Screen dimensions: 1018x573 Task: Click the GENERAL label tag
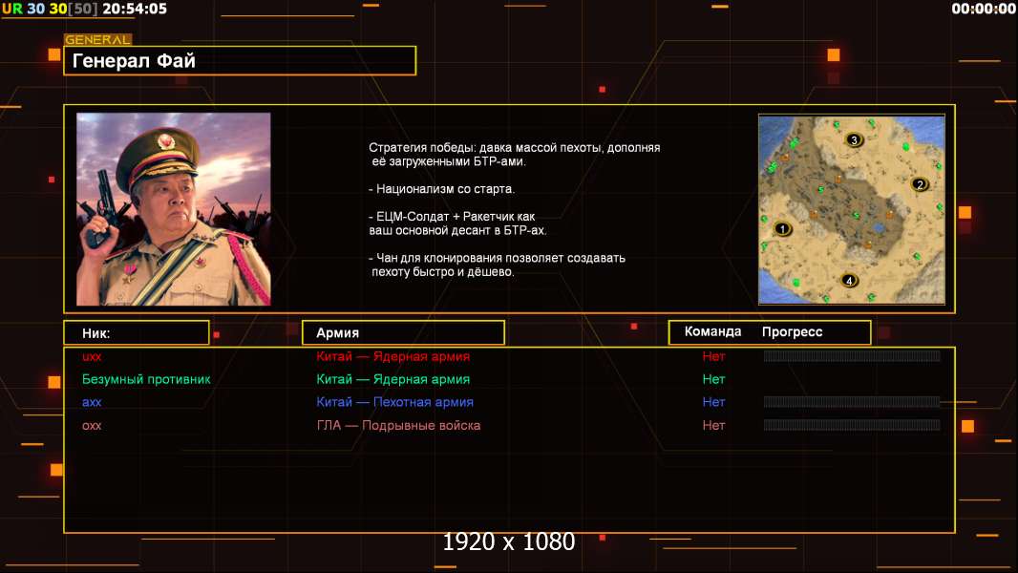(98, 39)
